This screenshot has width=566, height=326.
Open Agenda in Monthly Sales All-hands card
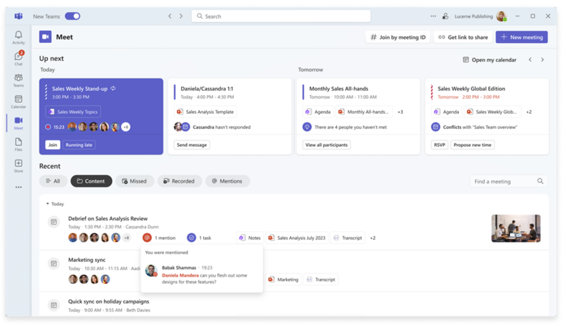point(318,111)
